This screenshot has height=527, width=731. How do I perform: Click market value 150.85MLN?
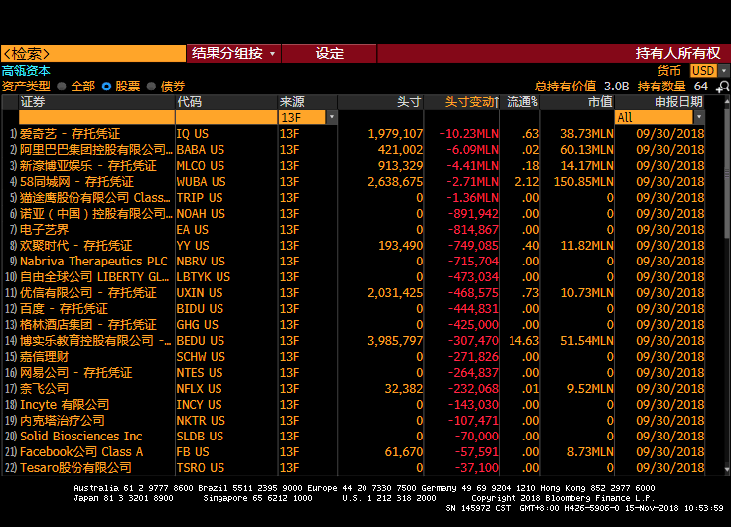[x=584, y=182]
